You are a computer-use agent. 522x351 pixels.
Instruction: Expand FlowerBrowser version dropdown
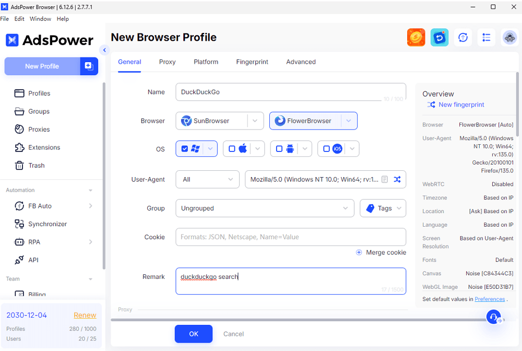pyautogui.click(x=349, y=121)
